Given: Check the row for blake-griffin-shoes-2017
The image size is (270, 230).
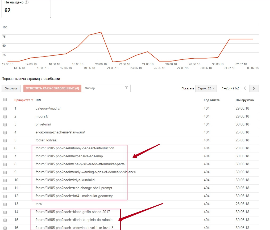Looking at the screenshot, I should pos(5,212).
